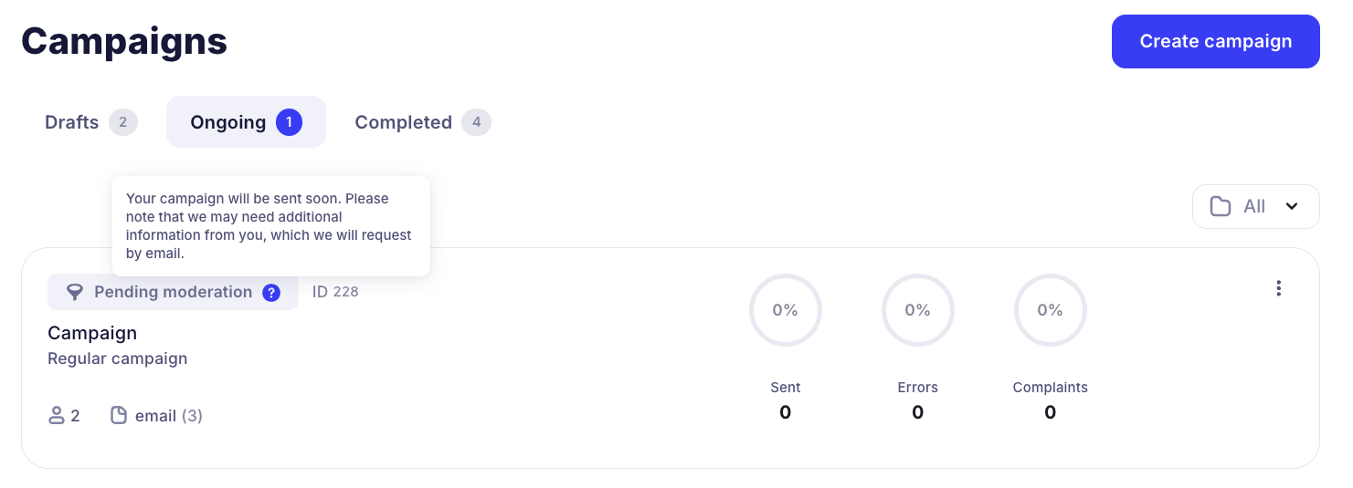Click the folder icon in filter
This screenshot has width=1353, height=488.
click(x=1221, y=206)
